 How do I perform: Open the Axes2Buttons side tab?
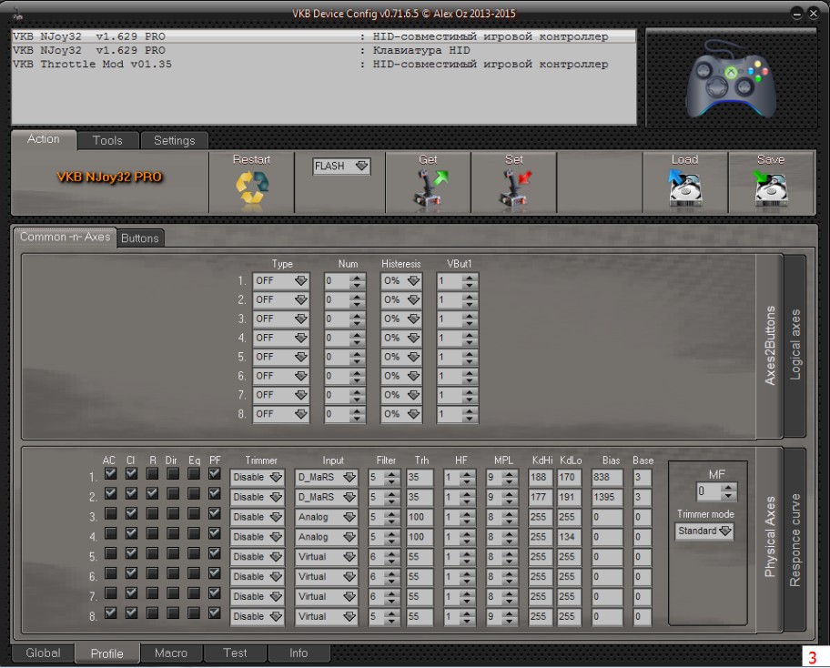(x=770, y=345)
